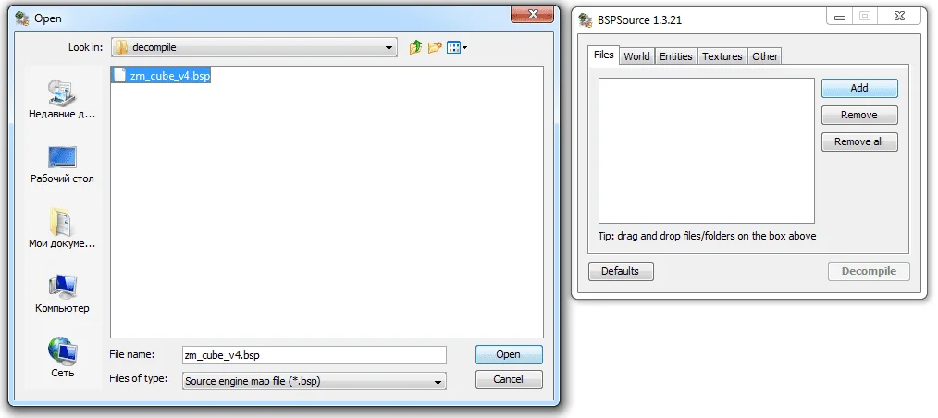This screenshot has width=938, height=418.
Task: Open the view menu icon
Action: click(x=453, y=47)
